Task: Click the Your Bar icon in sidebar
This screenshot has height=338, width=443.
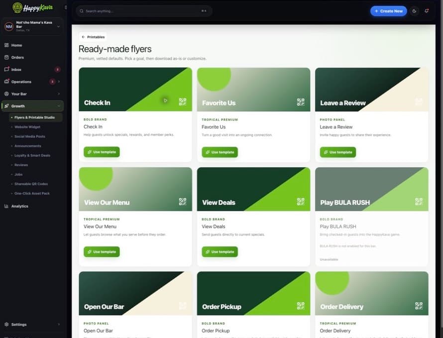Action: coord(6,93)
